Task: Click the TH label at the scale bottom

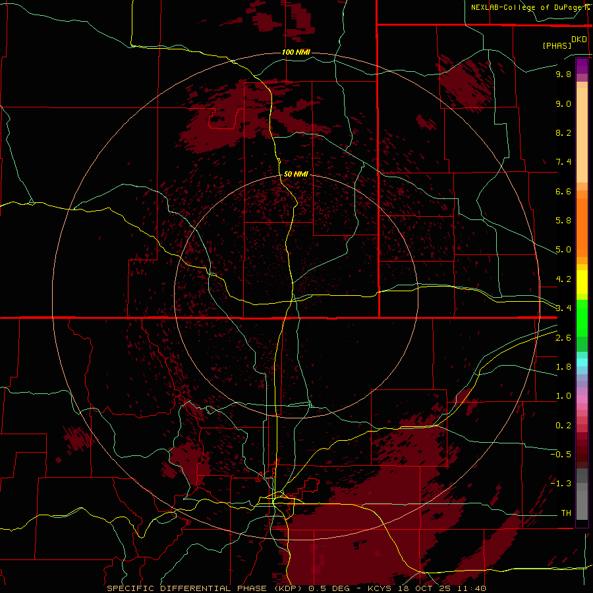Action: [566, 513]
